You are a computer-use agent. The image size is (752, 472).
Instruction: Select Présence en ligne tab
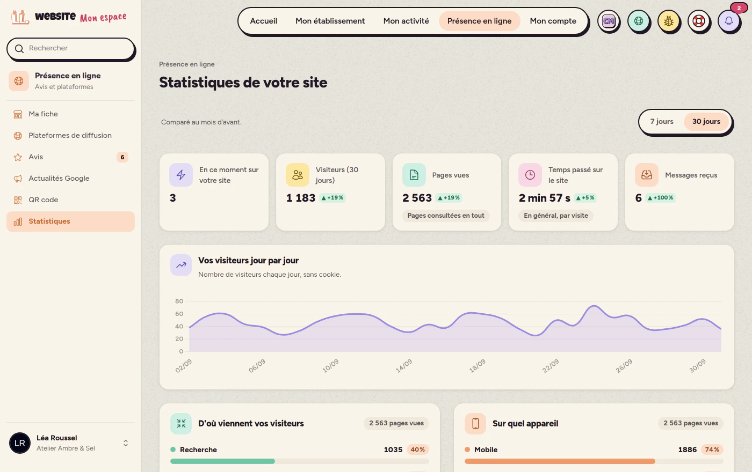(480, 21)
